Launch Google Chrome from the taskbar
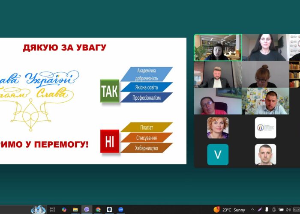 coord(98,210)
